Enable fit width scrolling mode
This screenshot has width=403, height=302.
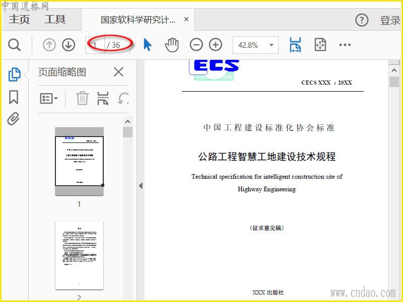pyautogui.click(x=296, y=45)
